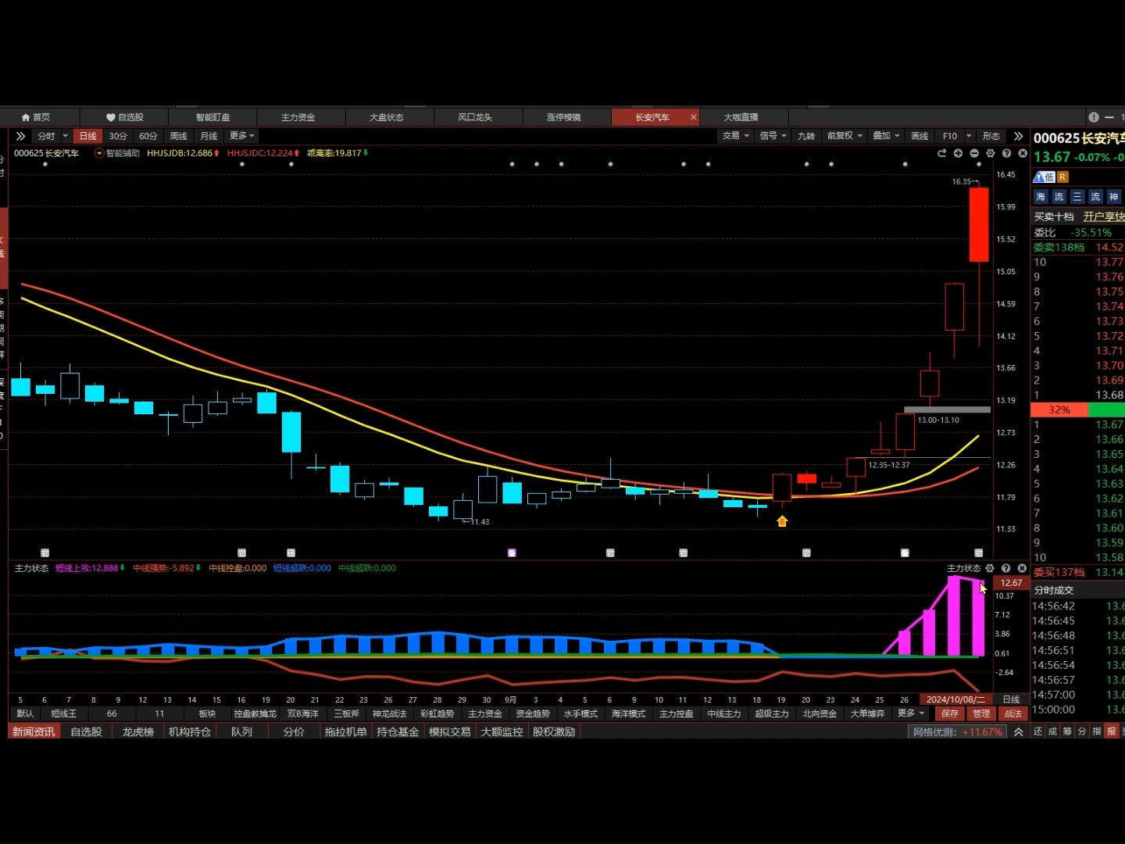Image resolution: width=1125 pixels, height=844 pixels.
Task: Open main chart help question icon
Action: pyautogui.click(x=1006, y=153)
